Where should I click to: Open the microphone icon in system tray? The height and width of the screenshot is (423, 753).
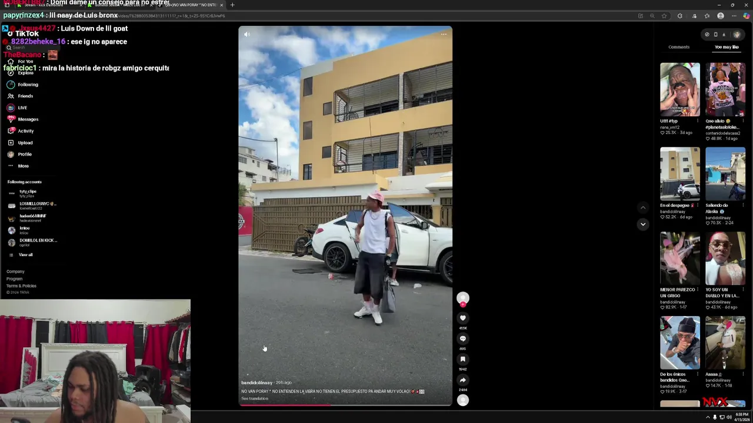click(715, 417)
